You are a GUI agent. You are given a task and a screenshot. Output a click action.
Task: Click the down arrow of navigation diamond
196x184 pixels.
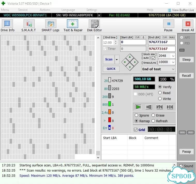coord(130,67)
